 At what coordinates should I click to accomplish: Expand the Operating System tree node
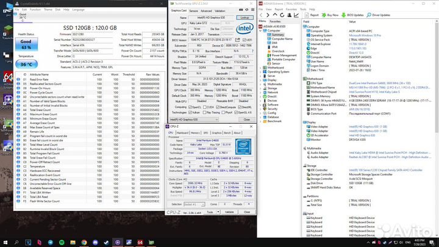261,72
